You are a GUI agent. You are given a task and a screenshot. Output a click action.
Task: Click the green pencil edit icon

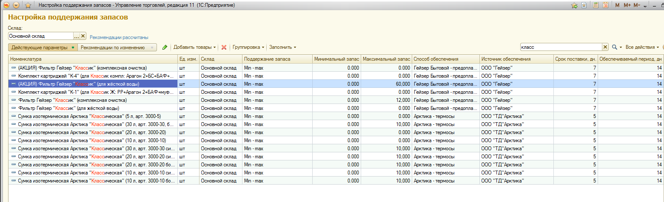[x=165, y=47]
